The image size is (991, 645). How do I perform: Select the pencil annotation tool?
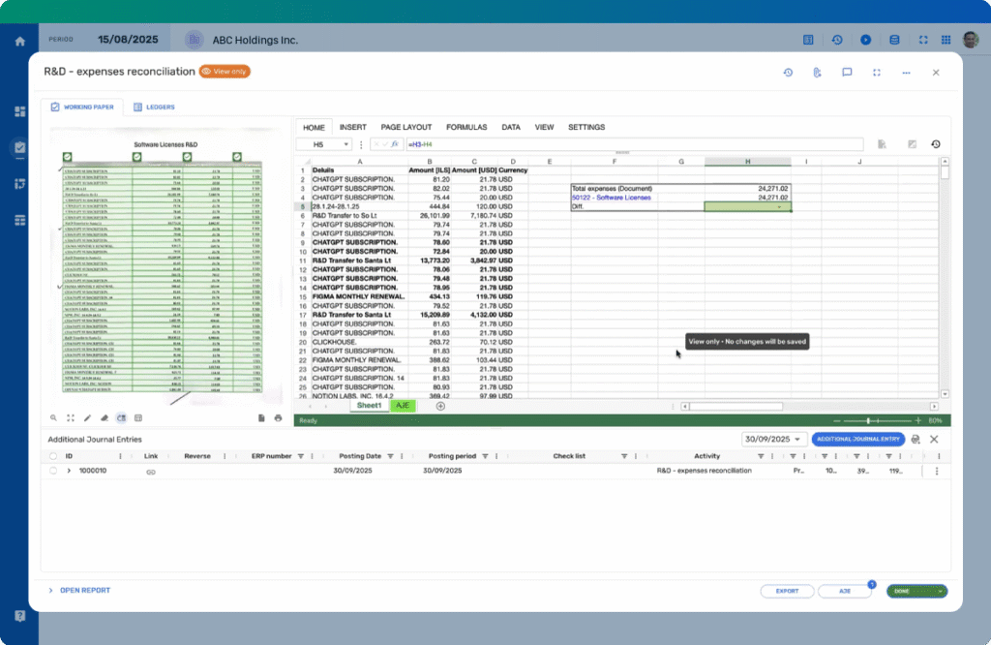coord(88,418)
